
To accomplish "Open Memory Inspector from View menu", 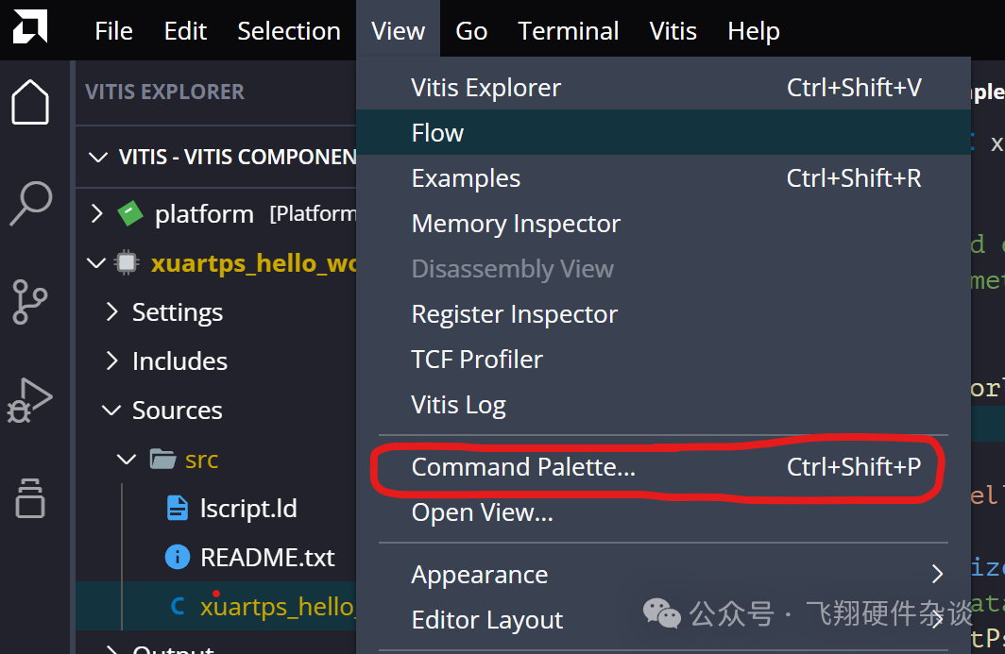I will coord(663,224).
